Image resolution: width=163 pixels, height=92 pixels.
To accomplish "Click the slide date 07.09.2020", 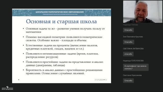I will pyautogui.click(x=99, y=80).
